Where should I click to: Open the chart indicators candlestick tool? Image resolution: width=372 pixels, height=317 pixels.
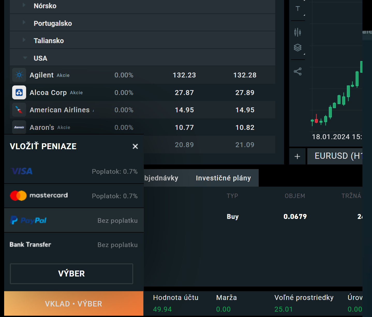coord(297,32)
